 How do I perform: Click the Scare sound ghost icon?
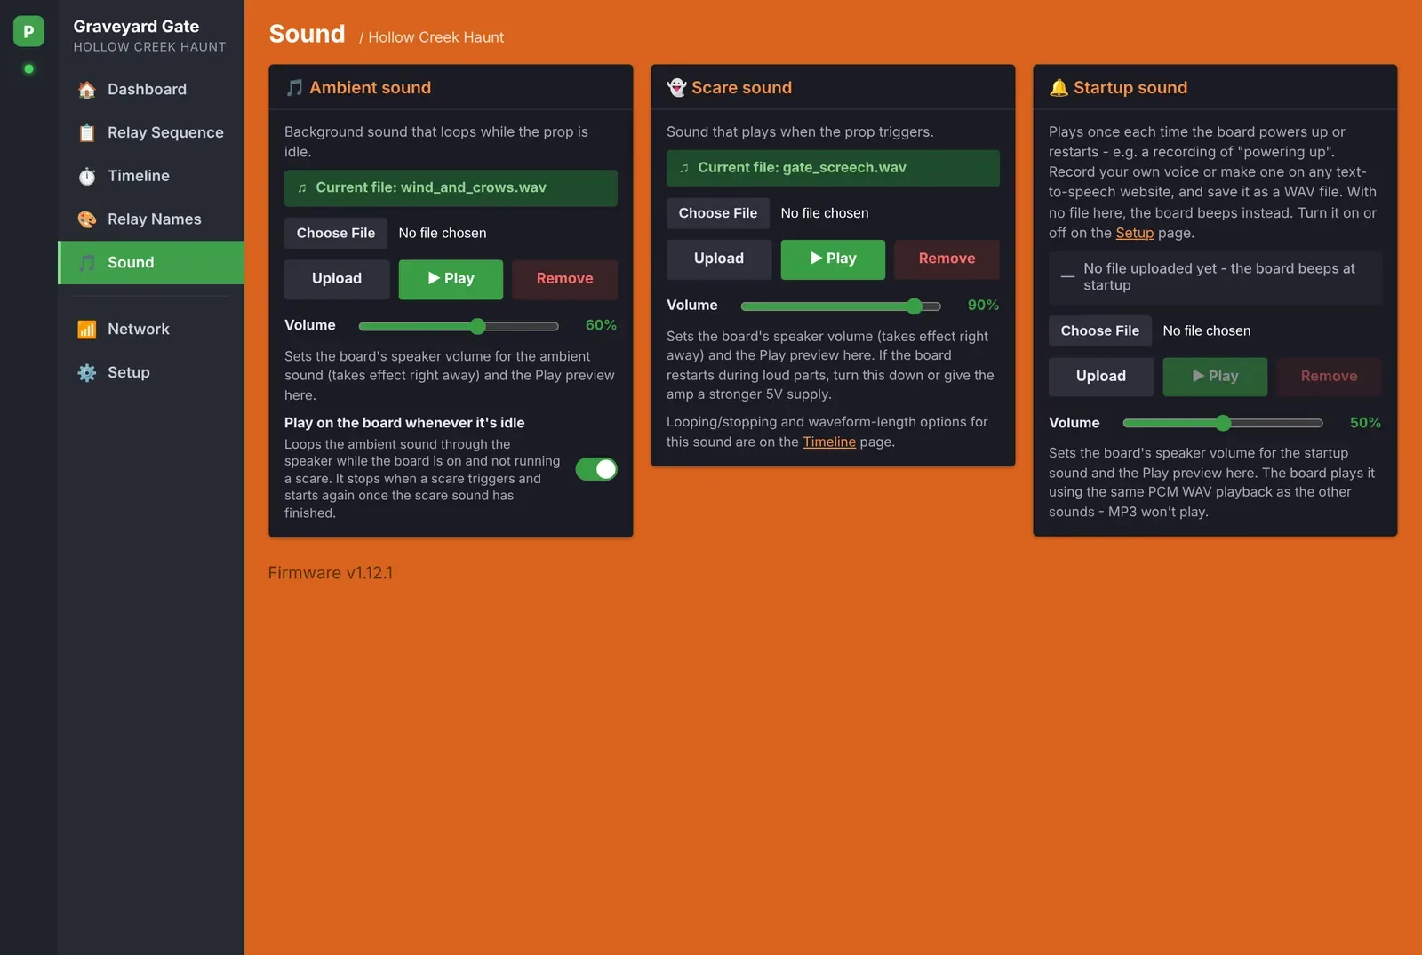[676, 88]
